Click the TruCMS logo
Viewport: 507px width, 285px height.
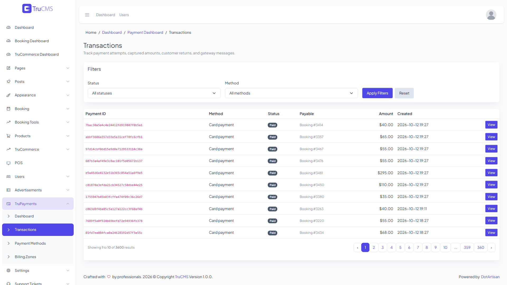[37, 9]
